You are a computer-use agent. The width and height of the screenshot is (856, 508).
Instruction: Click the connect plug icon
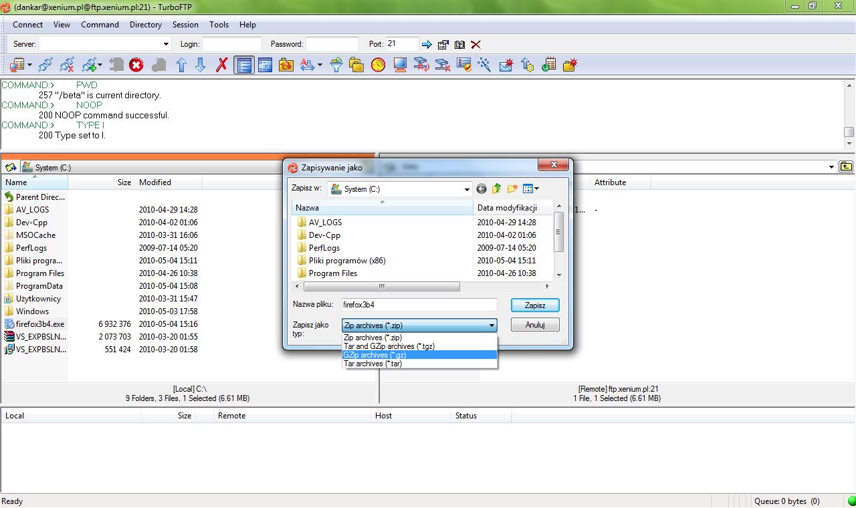point(45,65)
